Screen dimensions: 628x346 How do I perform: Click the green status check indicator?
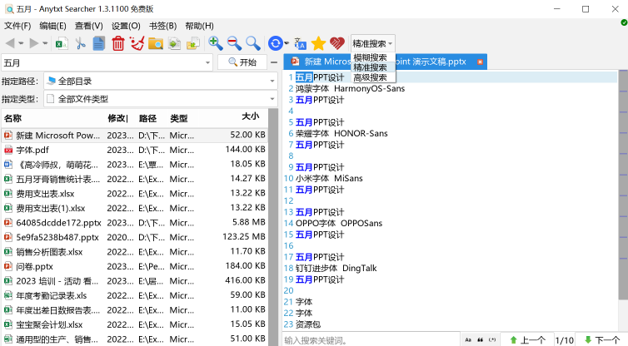[624, 22]
